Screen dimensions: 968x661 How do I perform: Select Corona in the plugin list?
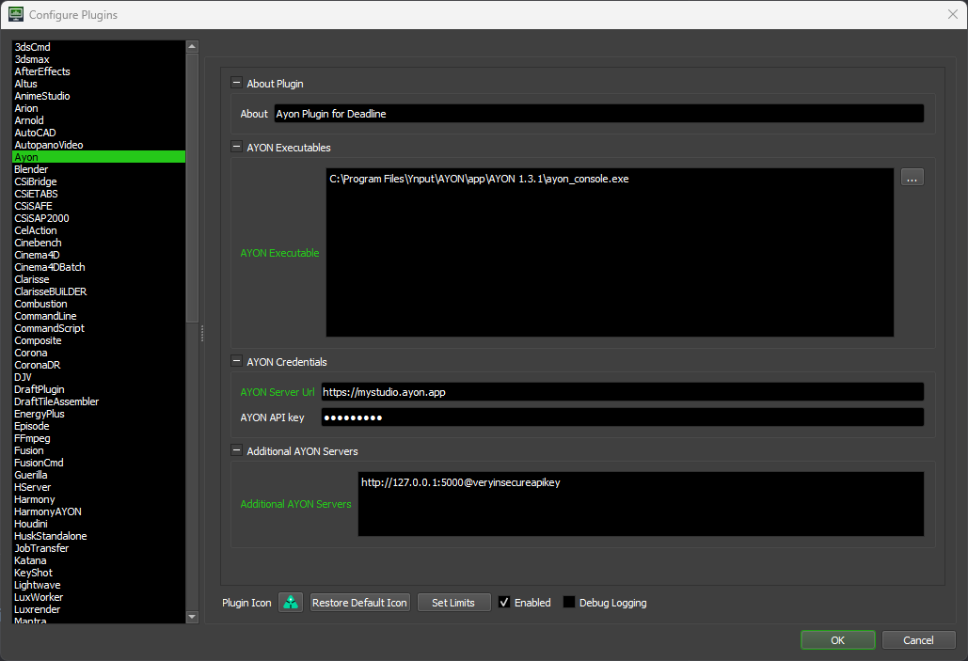pos(99,353)
